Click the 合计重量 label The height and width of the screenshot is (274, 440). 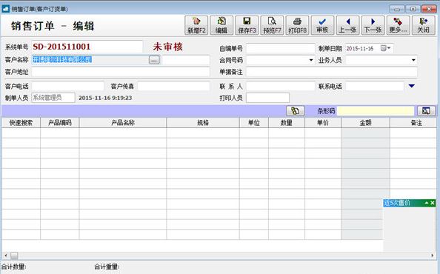107,267
